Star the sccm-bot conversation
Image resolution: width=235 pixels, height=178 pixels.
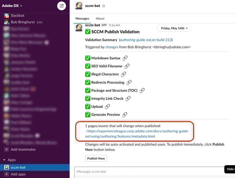(x=104, y=6)
